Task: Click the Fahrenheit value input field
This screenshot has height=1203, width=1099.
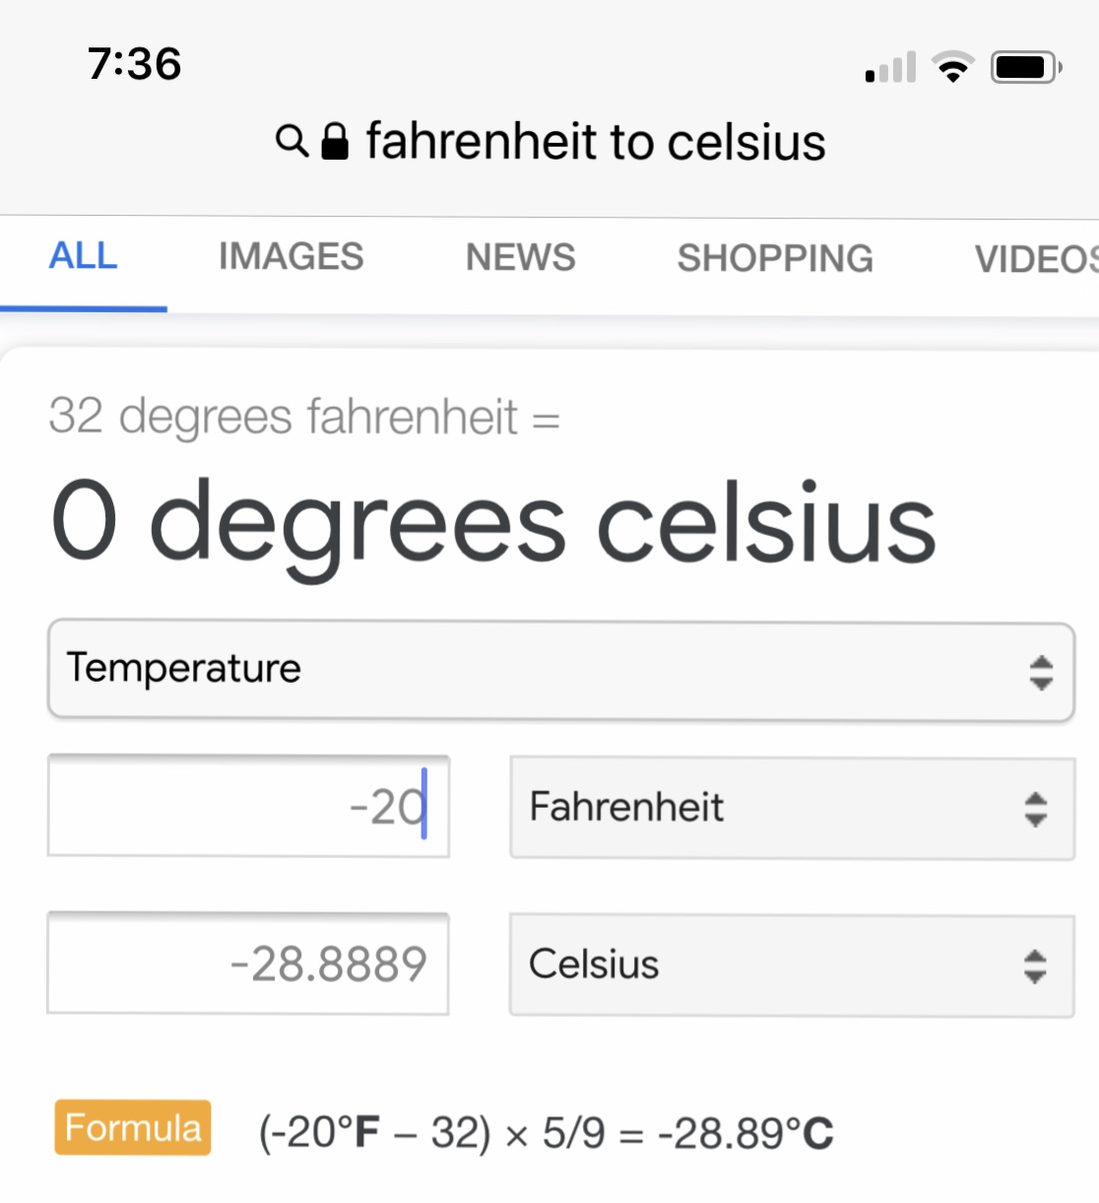Action: (x=248, y=806)
